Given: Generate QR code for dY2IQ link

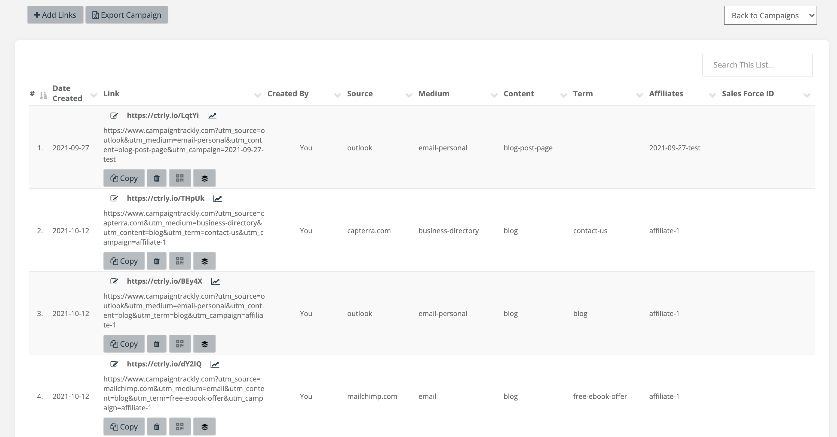Looking at the screenshot, I should pos(180,426).
